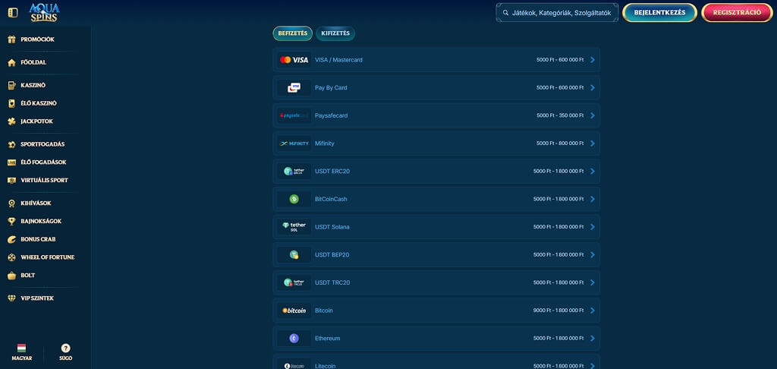
Task: Click the games search input field
Action: 558,13
